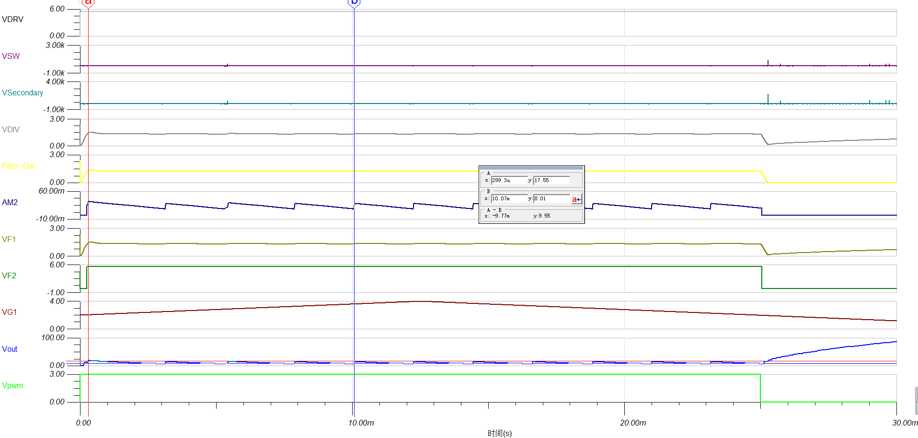Select the VSW trace label
Screen dimensions: 918x438
point(11,57)
